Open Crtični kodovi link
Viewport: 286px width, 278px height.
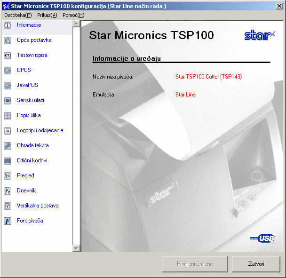[x=32, y=160]
